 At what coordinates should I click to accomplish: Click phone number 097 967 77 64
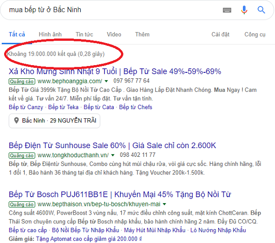pyautogui.click(x=132, y=81)
